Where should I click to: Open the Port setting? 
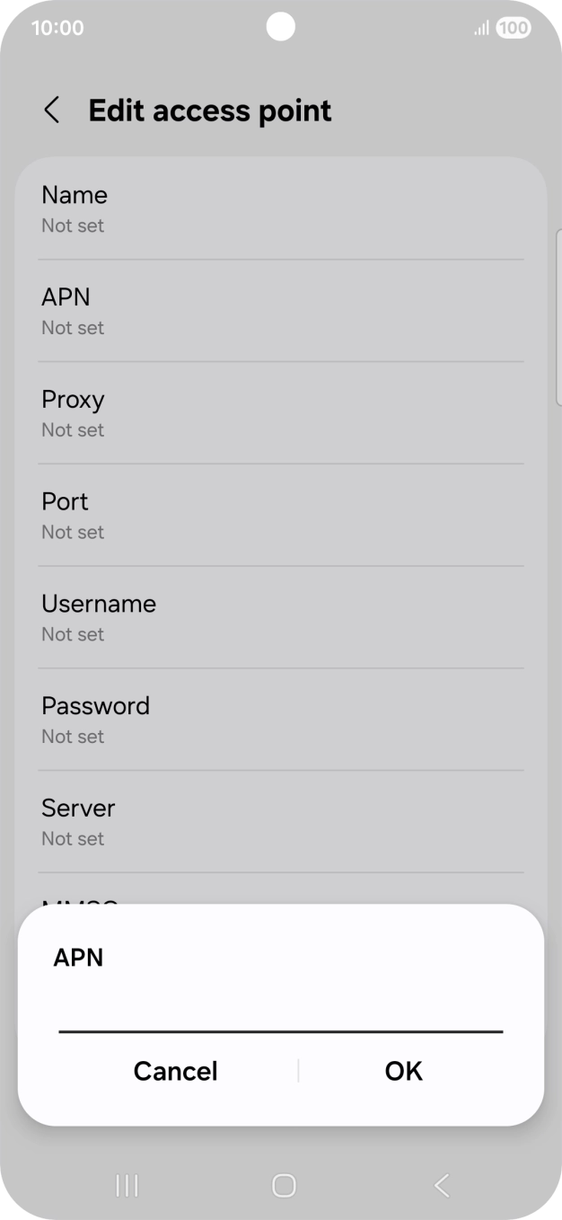(x=281, y=515)
